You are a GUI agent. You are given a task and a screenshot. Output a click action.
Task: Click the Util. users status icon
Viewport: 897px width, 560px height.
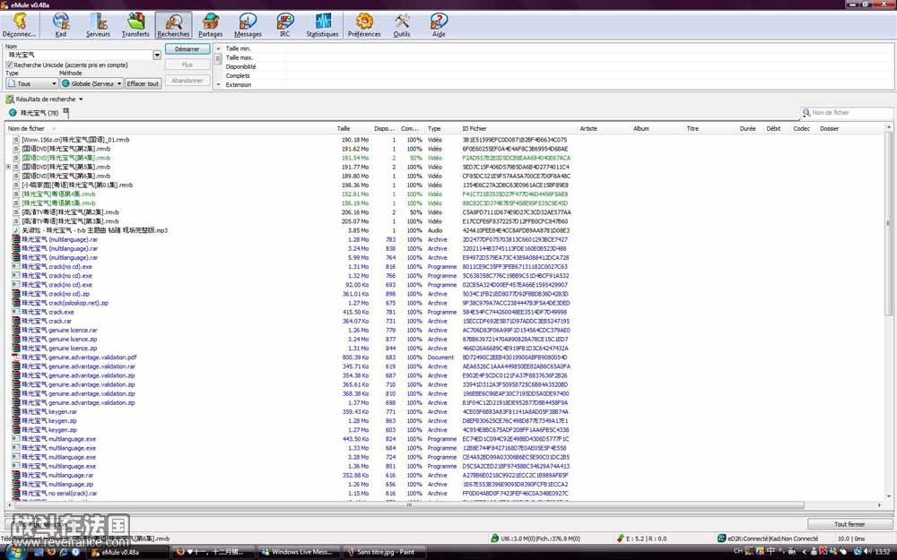coord(494,538)
